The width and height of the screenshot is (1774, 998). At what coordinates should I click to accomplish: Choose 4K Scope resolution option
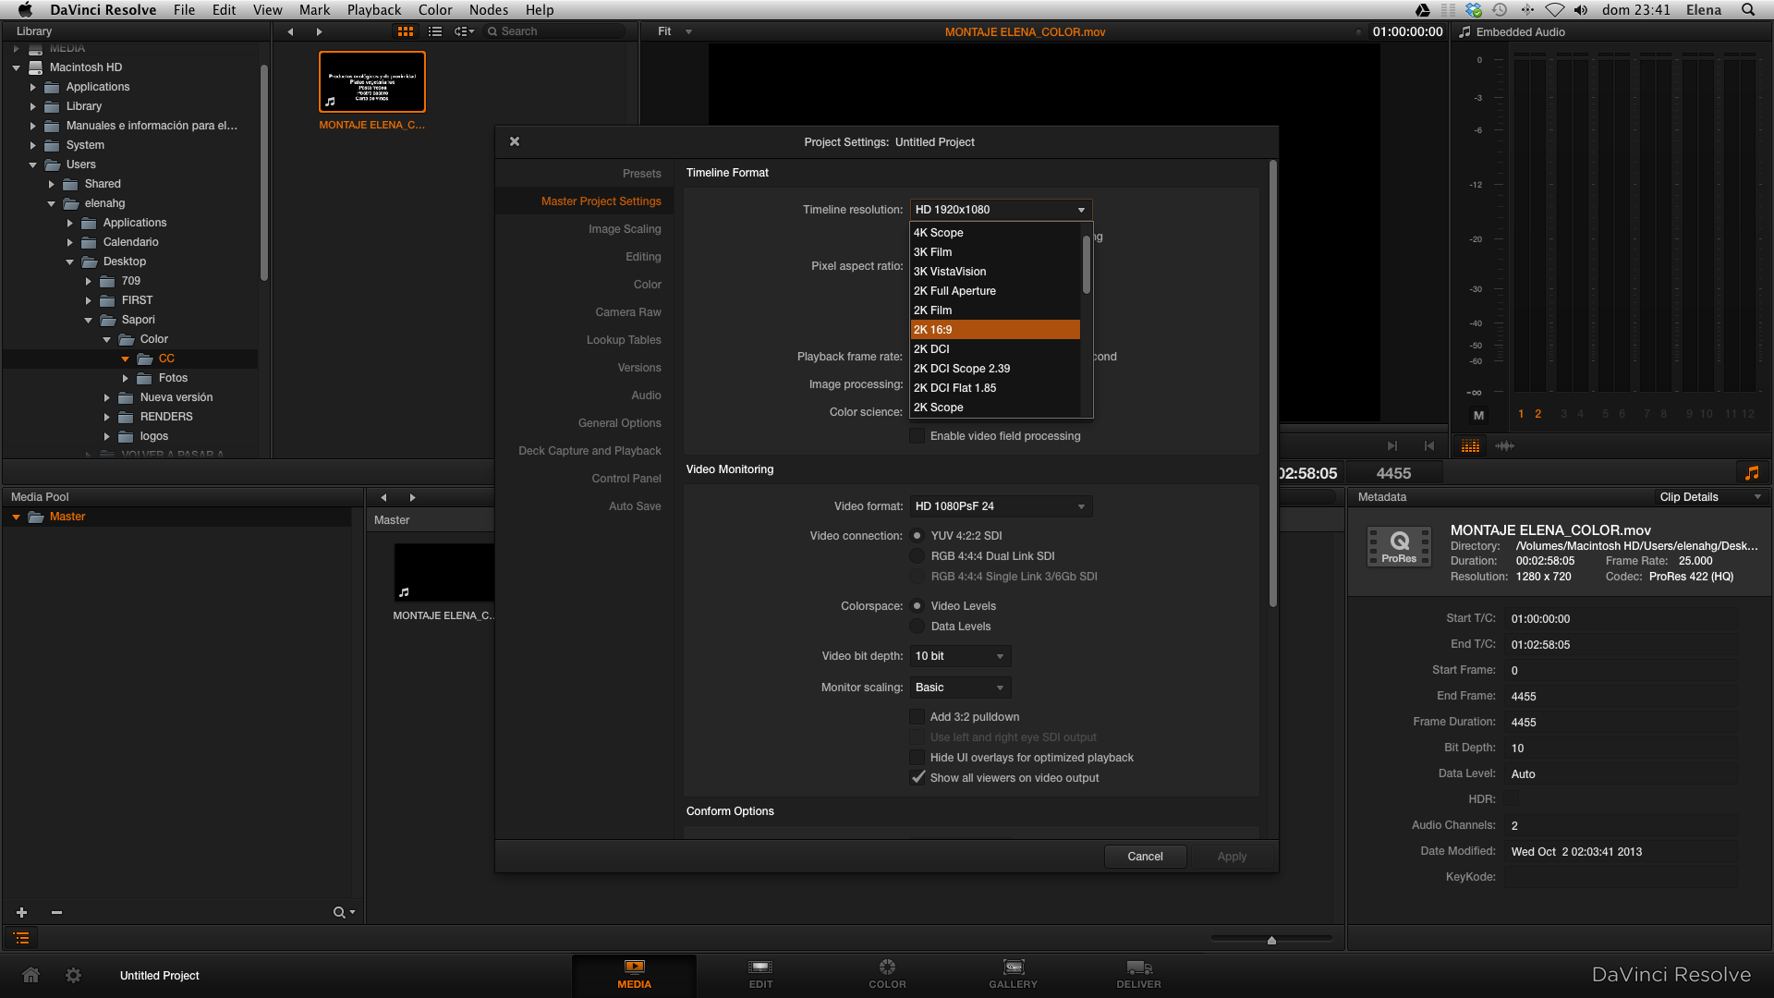coord(995,233)
